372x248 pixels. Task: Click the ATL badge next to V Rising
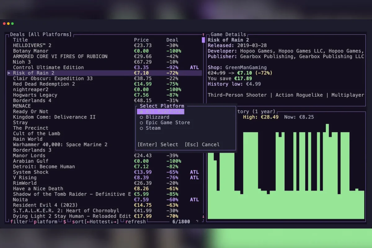click(x=194, y=178)
